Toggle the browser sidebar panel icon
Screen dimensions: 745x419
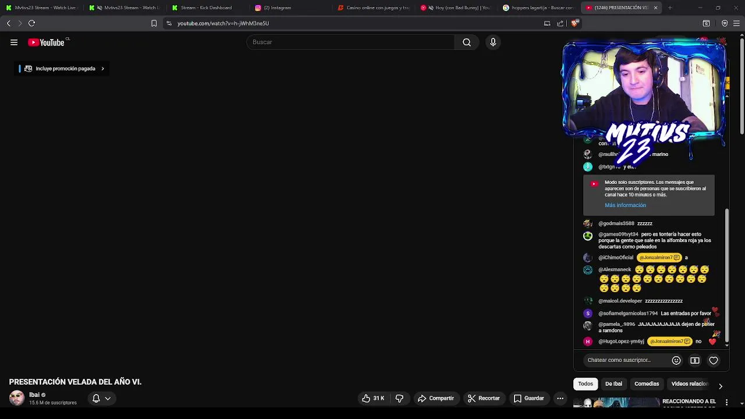click(x=706, y=23)
